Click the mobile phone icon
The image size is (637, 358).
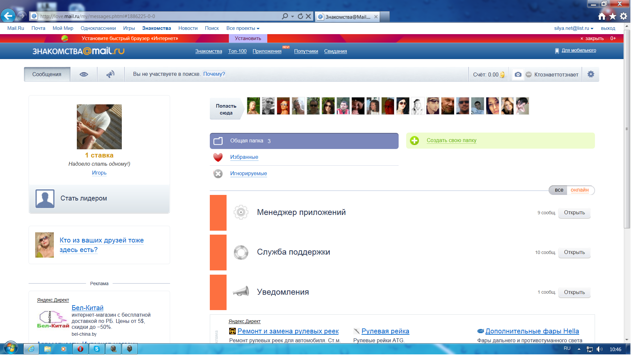pos(557,51)
